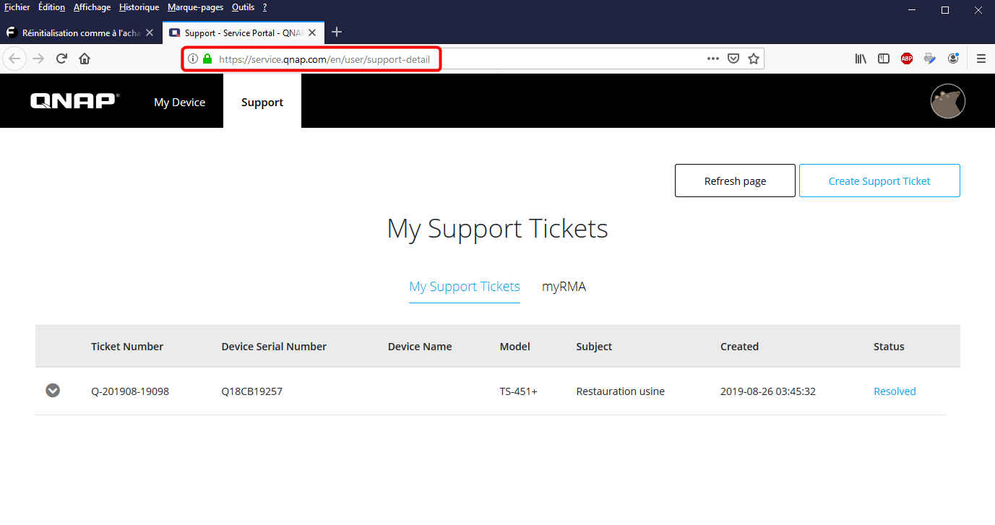
Task: Click the browser forward arrow
Action: [x=38, y=58]
